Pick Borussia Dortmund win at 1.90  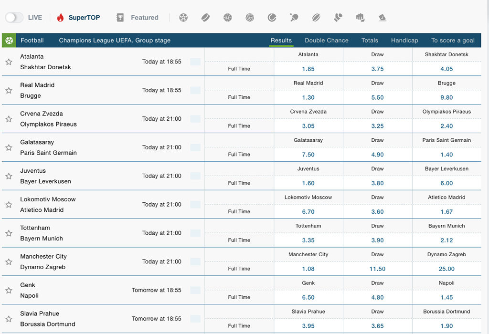(x=446, y=326)
